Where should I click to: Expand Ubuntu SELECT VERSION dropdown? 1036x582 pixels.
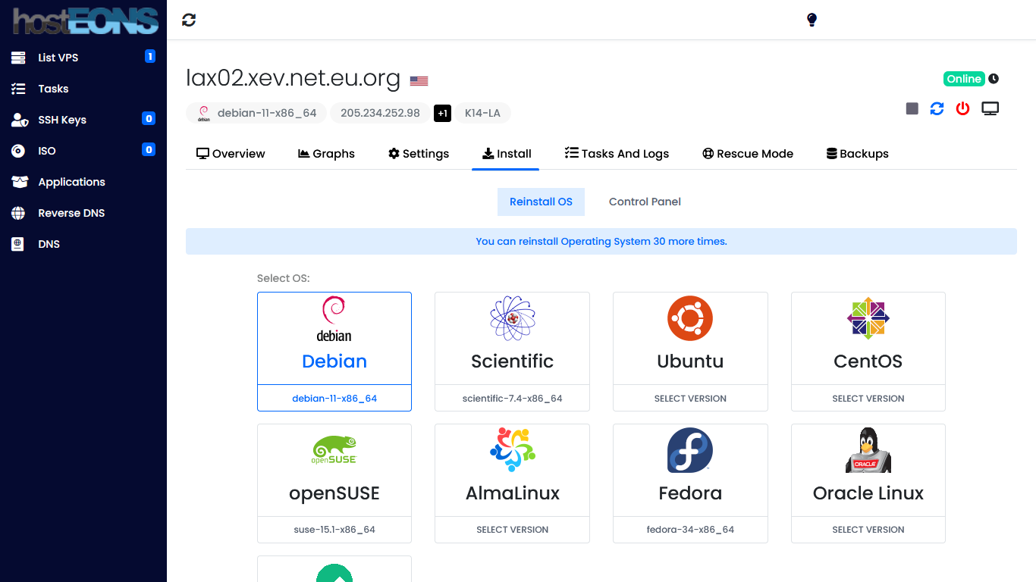click(x=690, y=399)
